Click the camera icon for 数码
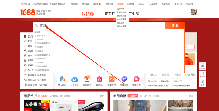Viewport: 219px width, 111px height. click(x=25, y=85)
